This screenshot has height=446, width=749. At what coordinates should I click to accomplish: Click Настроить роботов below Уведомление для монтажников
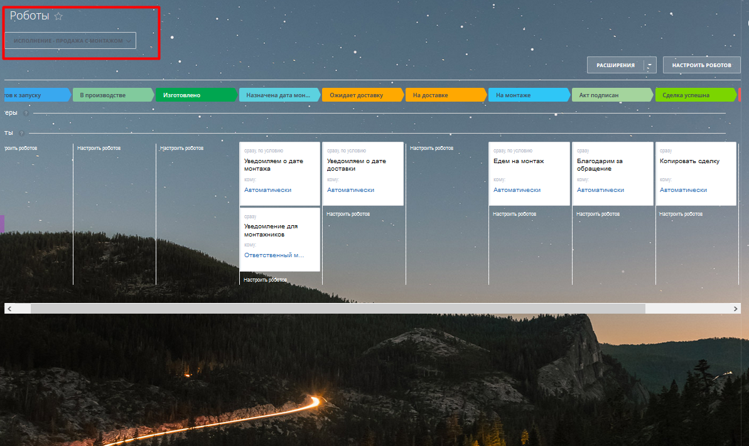pos(265,280)
